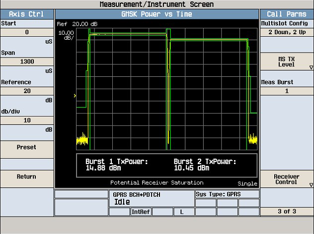Viewport: 314px width, 234px height.
Task: Open the MS TX Level menu
Action: click(287, 61)
